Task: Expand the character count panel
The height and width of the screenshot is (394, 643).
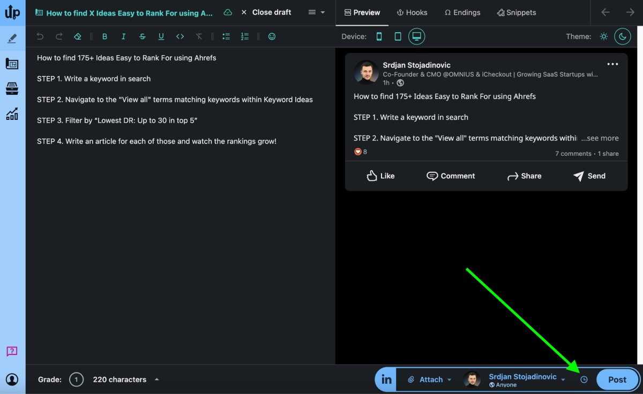Action: tap(156, 379)
